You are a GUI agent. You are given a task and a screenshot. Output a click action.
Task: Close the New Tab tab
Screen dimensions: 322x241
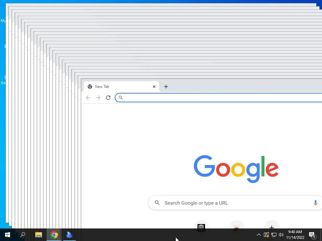coord(154,87)
